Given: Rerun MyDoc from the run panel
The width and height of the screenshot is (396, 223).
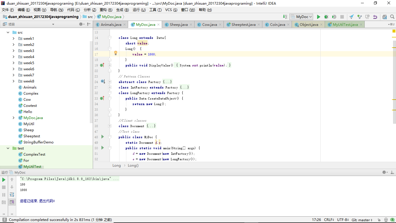Looking at the screenshot, I should tap(4, 180).
